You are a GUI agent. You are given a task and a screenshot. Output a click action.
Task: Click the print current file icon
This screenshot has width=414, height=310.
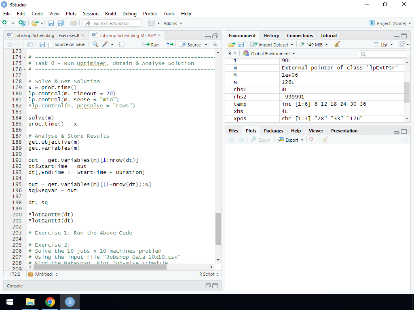click(74, 23)
